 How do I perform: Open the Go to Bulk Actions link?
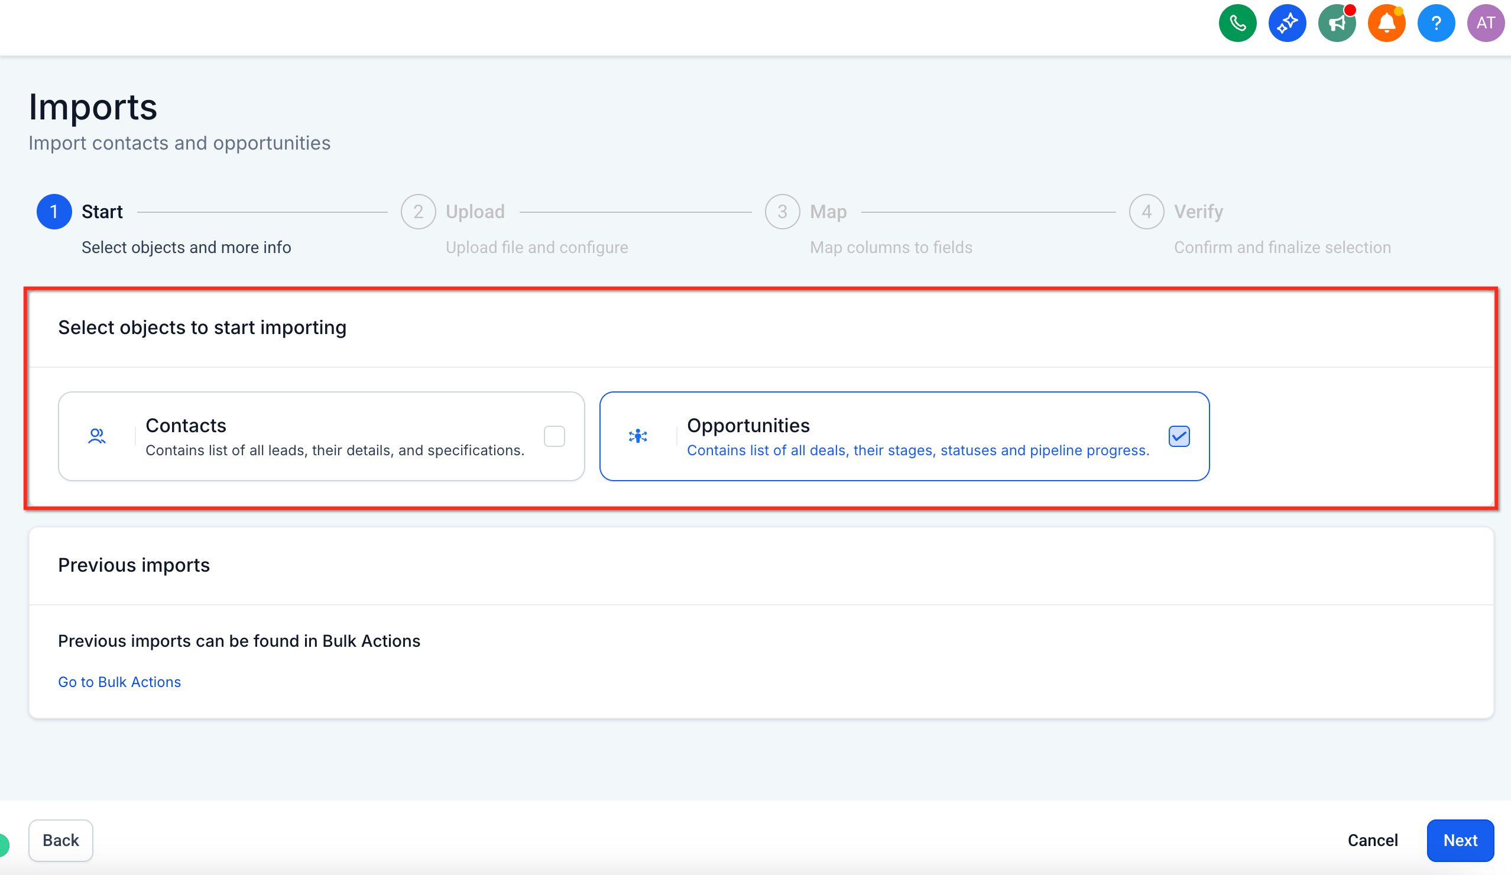click(x=119, y=682)
